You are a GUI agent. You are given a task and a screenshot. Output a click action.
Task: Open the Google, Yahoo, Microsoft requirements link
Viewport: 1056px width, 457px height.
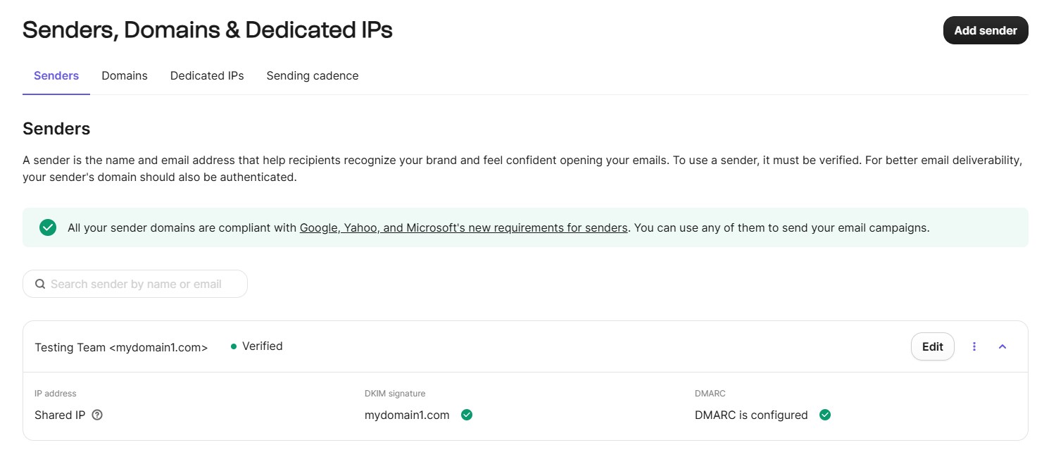click(x=463, y=227)
